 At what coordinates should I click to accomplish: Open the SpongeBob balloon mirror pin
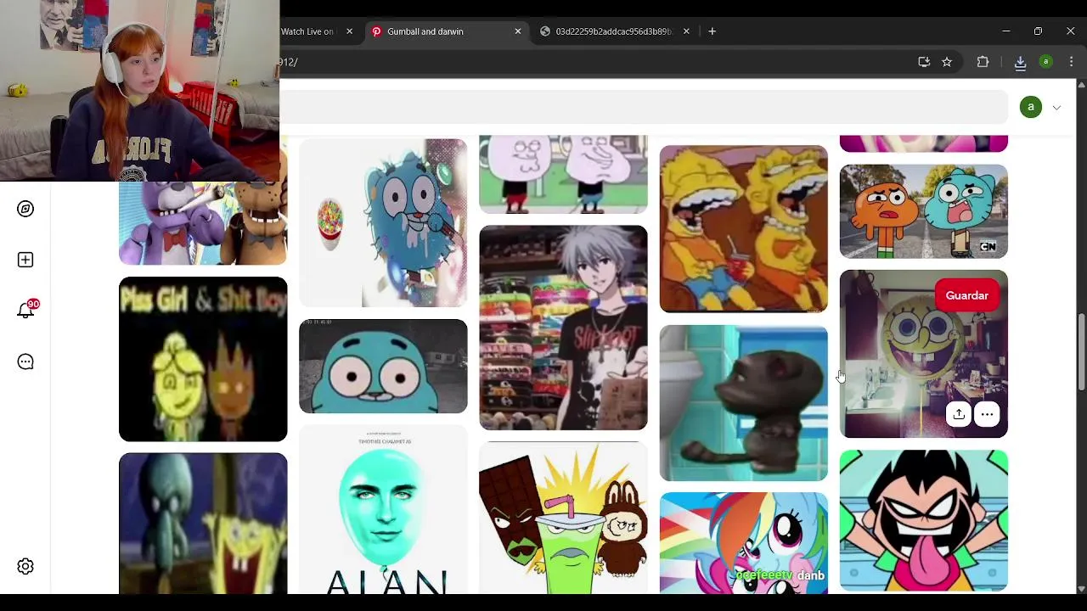[x=924, y=354]
